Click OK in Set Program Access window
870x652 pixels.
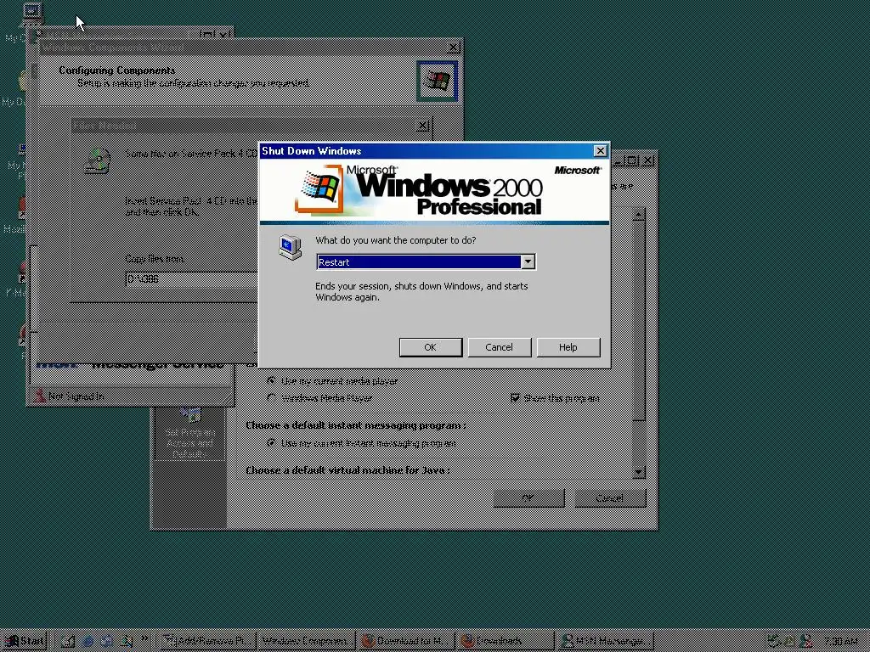coord(528,497)
